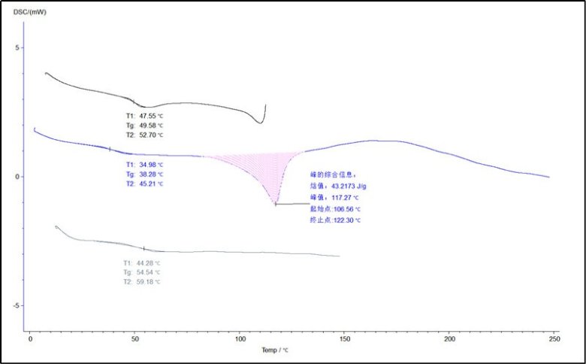586x364 pixels.
Task: Select the blue Tg: 38.28 ℃ label
Action: (x=144, y=174)
